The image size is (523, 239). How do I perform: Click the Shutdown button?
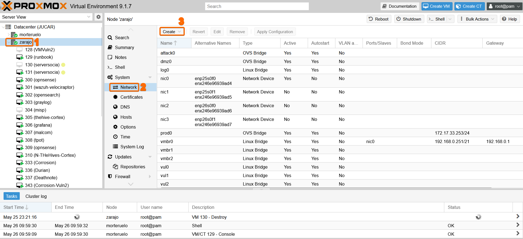click(409, 19)
